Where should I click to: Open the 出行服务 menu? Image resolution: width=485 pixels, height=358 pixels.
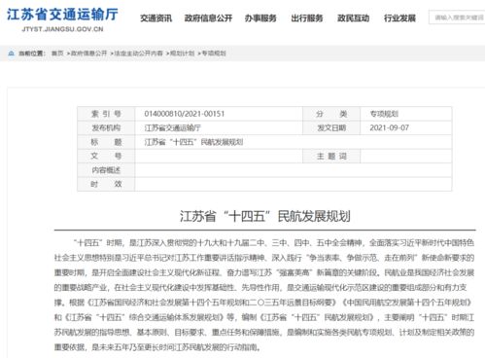point(307,18)
